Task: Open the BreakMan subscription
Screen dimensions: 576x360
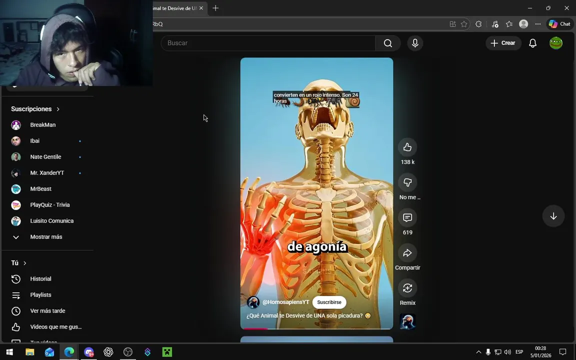Action: [47, 125]
